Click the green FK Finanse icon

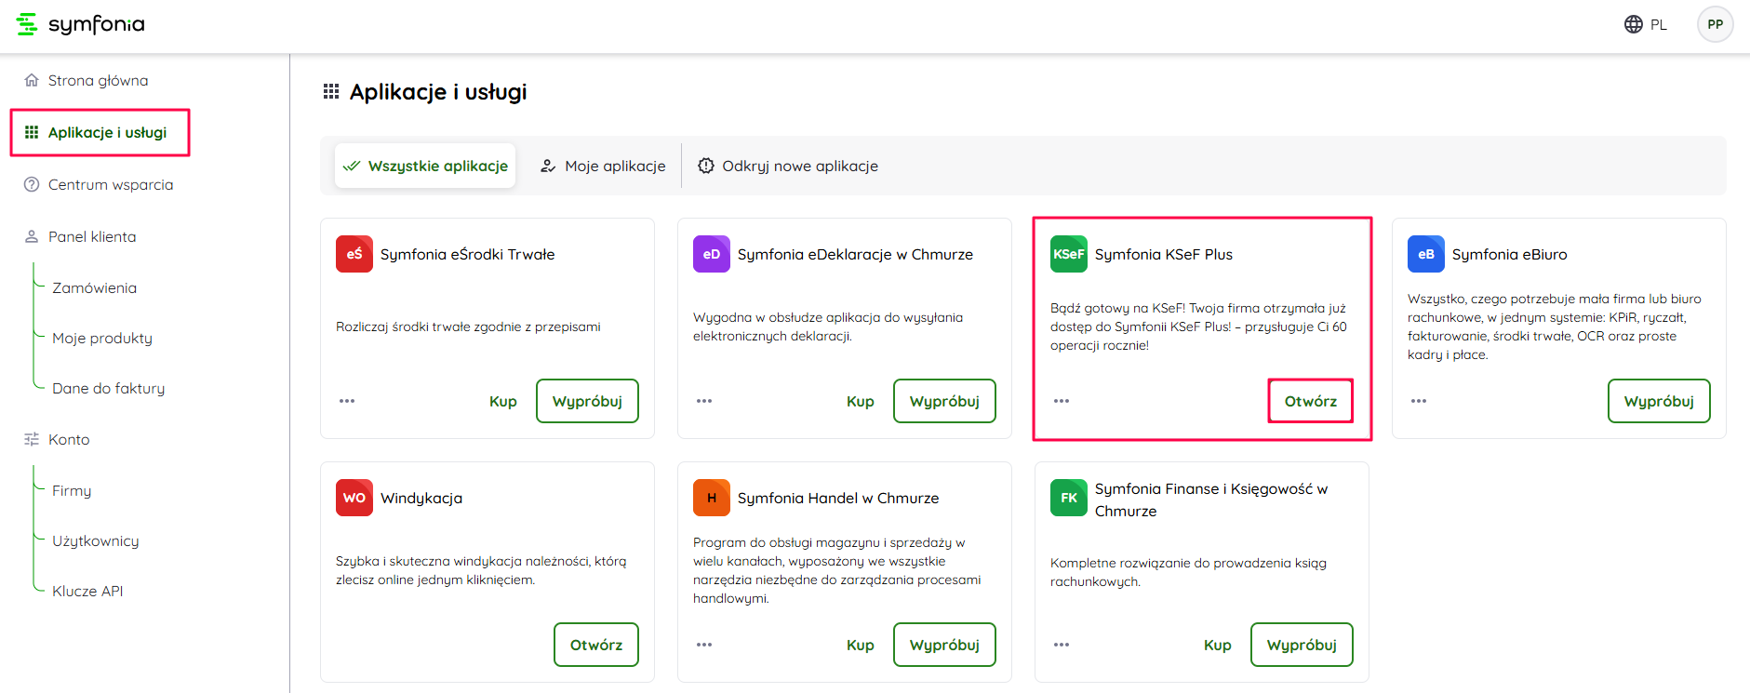[1068, 498]
